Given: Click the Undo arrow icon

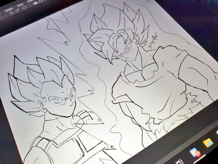Looking at the screenshot, I should point(12,13).
